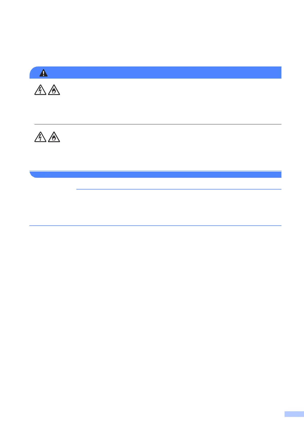Screen dimensions: 304x431
Task: Click the blank note area between the light-blue rules
Action: 179,207
